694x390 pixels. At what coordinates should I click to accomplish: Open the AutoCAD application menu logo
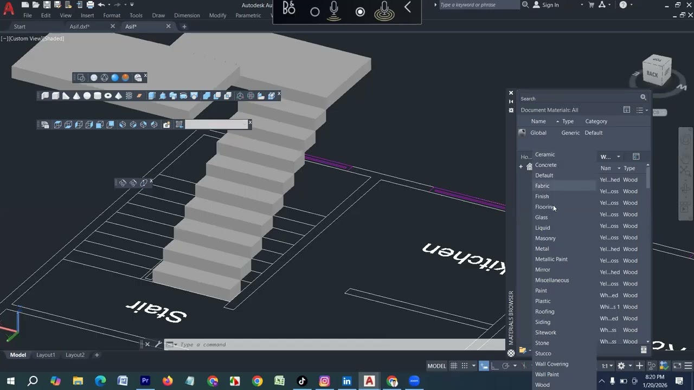coord(9,8)
